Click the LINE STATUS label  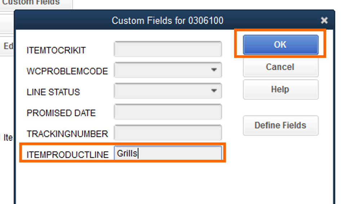53,92
